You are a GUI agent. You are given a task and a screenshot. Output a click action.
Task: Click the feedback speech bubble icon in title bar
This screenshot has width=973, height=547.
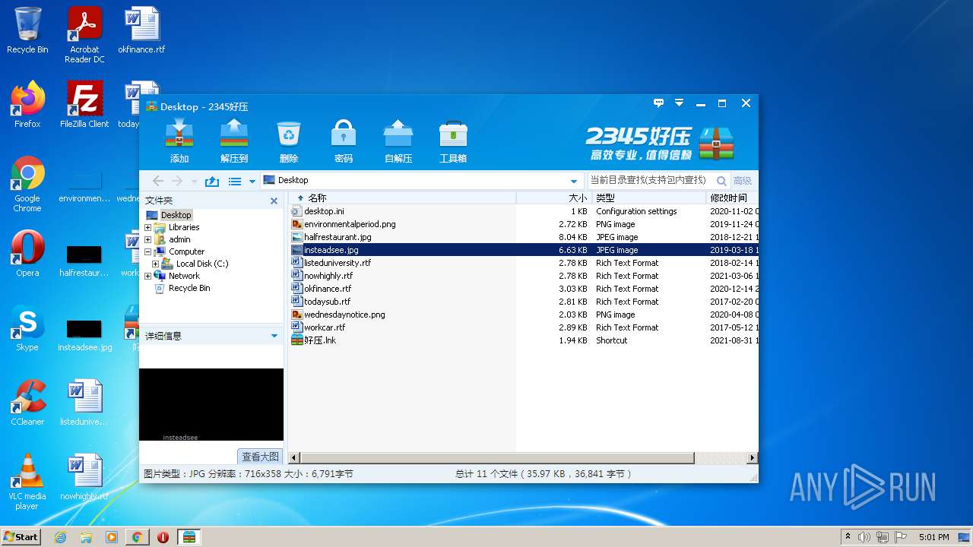659,103
